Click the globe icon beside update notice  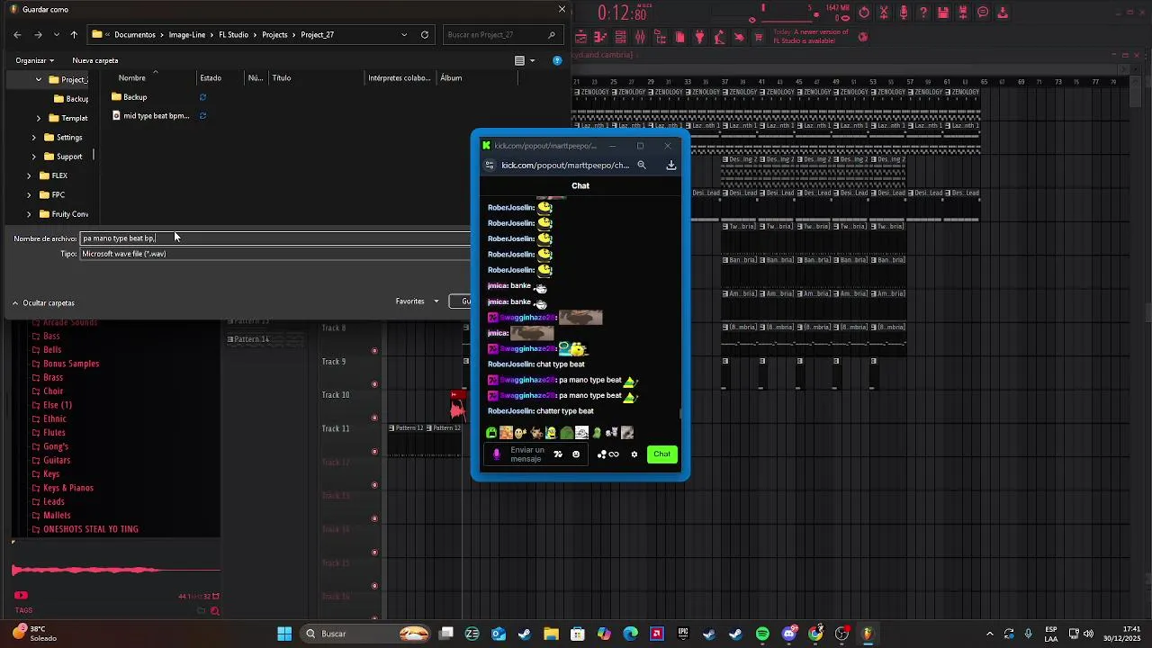point(863,37)
